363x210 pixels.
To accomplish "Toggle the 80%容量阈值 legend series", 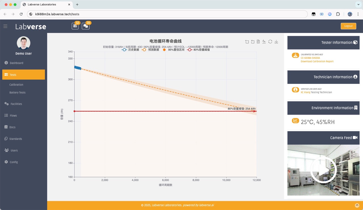I will [198, 50].
